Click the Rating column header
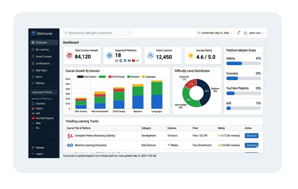This screenshot has width=298, height=189. (221, 128)
